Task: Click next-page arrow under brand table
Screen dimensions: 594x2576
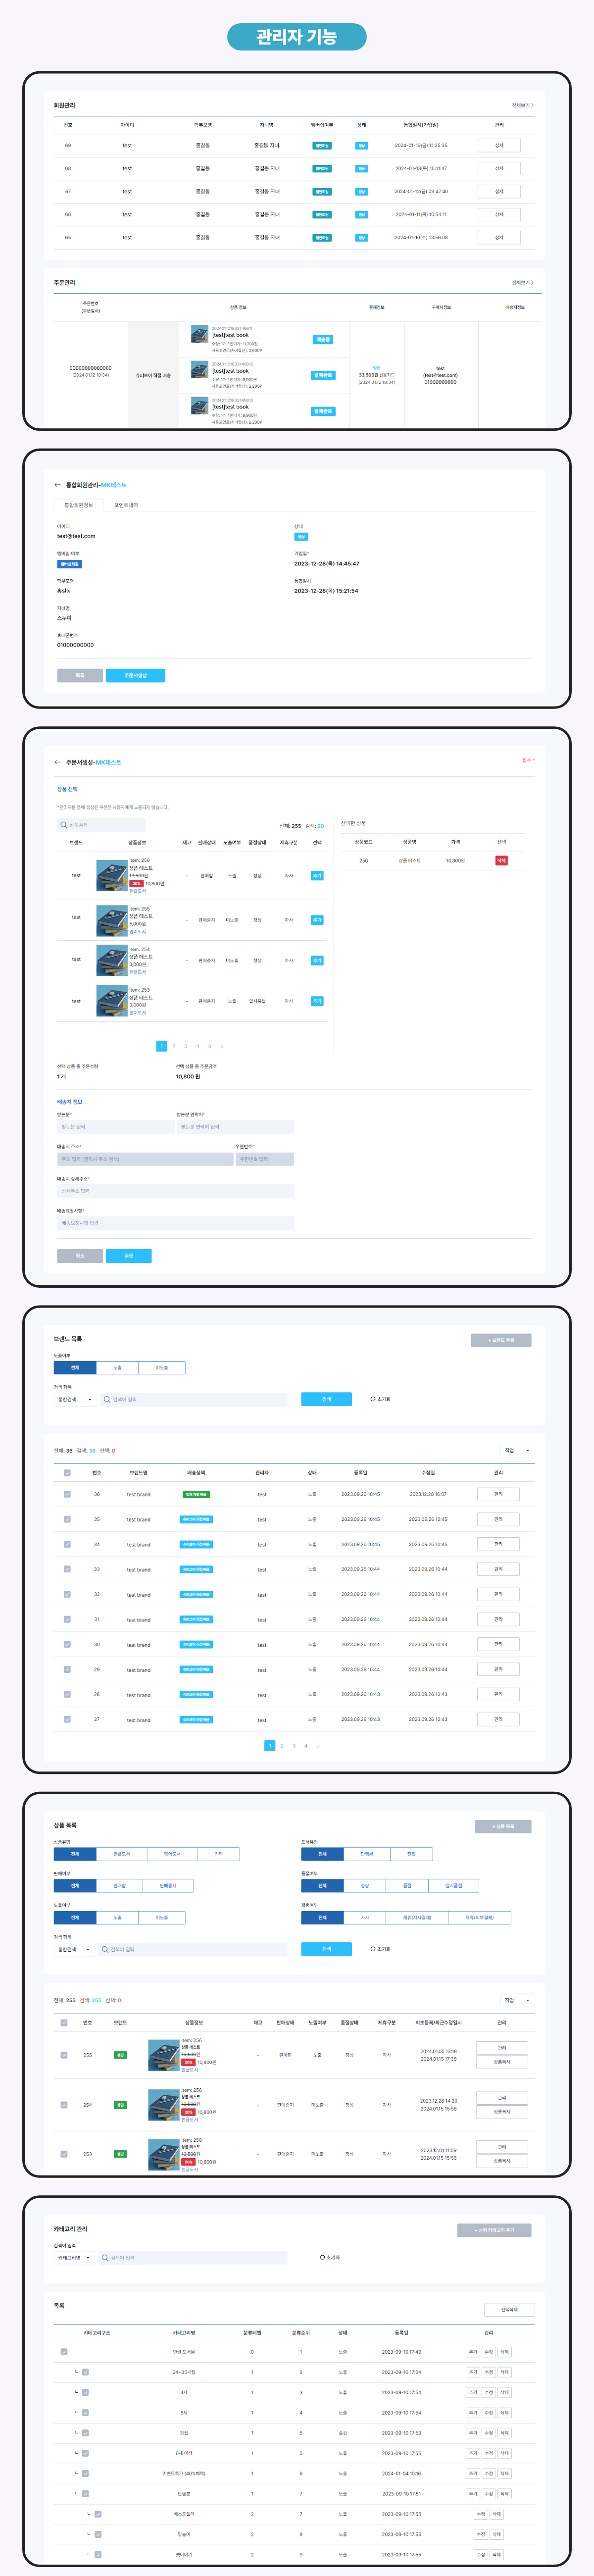Action: (318, 1745)
